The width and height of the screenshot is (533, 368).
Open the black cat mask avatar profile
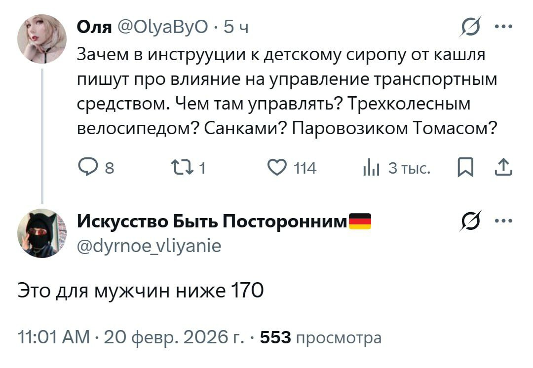click(41, 233)
